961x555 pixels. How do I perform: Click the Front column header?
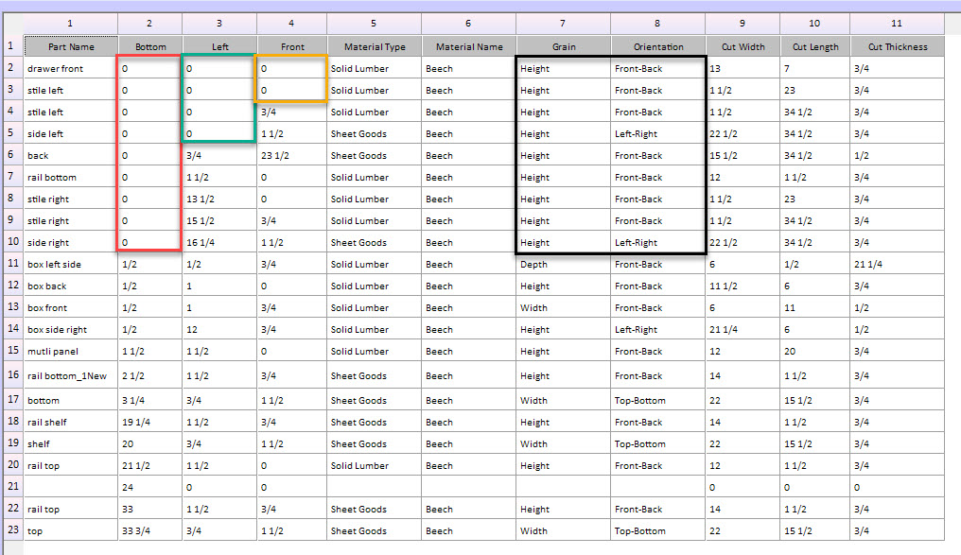click(x=292, y=46)
